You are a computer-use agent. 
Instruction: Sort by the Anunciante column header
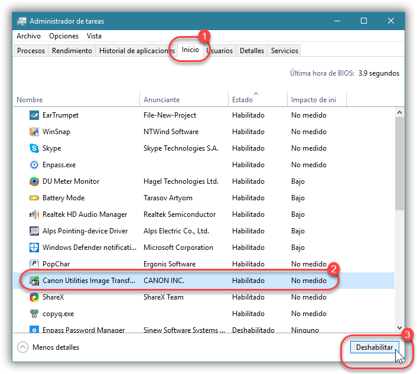tap(184, 99)
